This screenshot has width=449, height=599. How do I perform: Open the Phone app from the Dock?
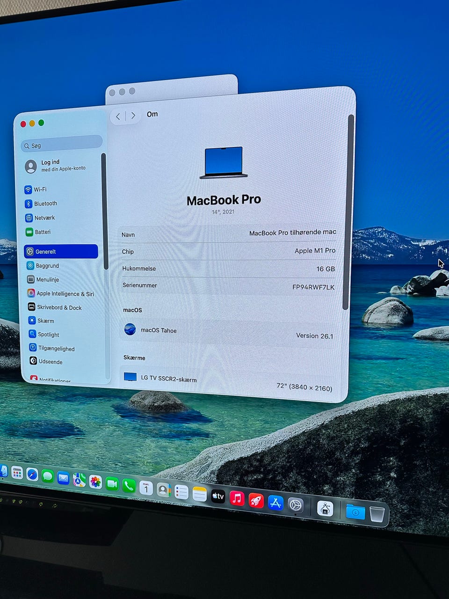129,486
